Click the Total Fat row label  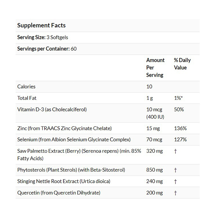click(27, 98)
